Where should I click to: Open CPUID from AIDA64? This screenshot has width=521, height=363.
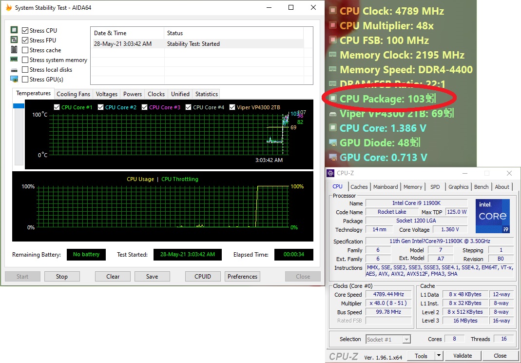coord(203,277)
